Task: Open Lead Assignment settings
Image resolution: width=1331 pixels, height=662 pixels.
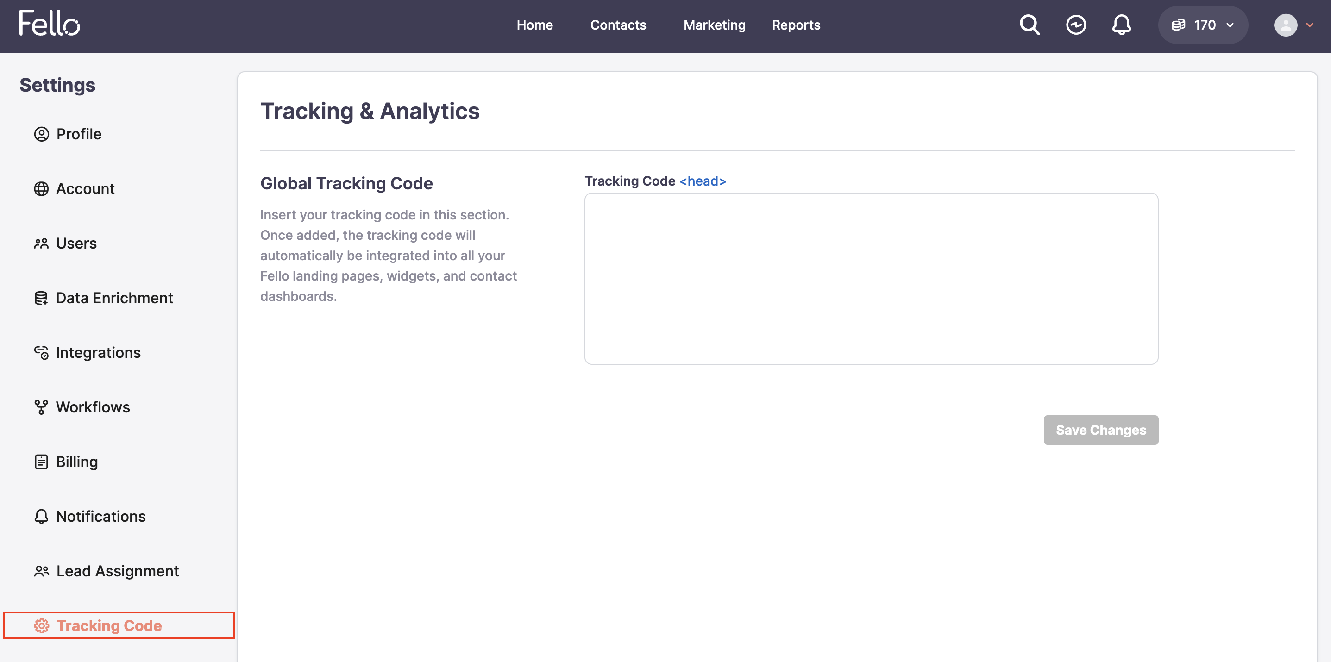Action: pos(117,571)
